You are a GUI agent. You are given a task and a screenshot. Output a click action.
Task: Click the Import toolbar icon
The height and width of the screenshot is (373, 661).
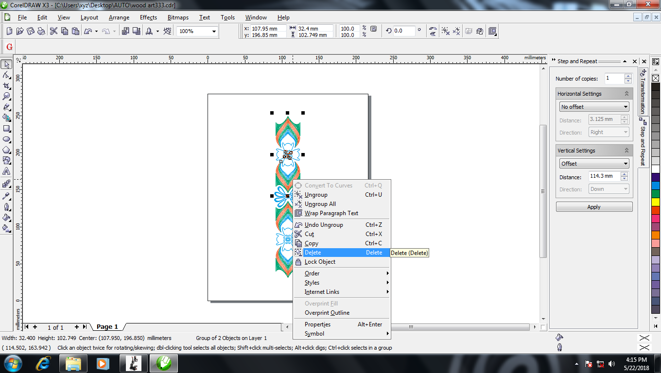click(x=125, y=31)
